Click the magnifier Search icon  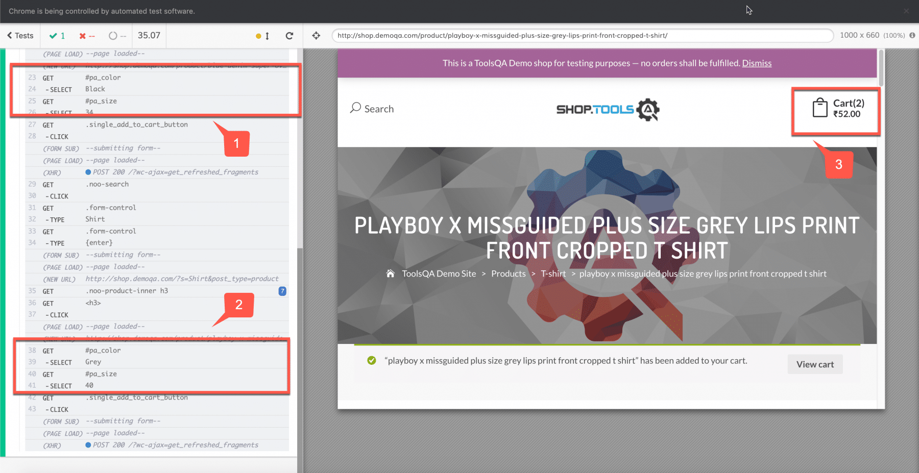coord(355,108)
